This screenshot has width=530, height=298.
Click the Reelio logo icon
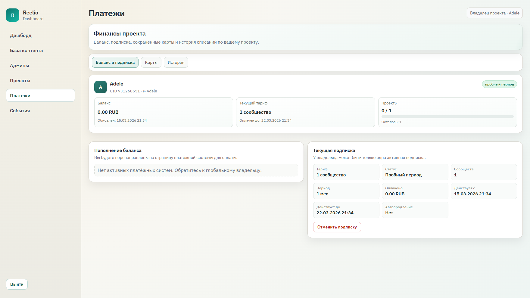point(13,15)
